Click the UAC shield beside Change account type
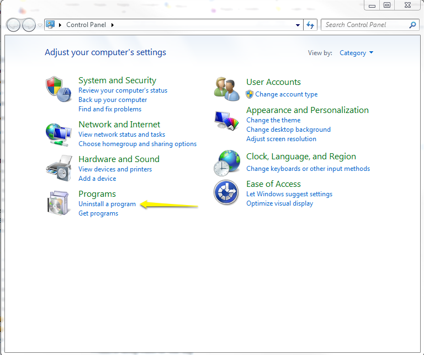424x355 pixels. [x=250, y=94]
